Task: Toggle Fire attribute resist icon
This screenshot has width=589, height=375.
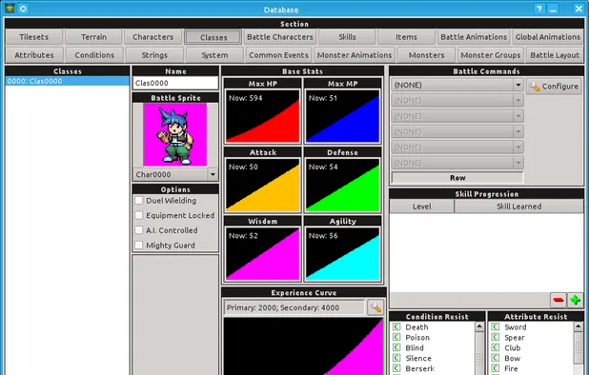Action: click(496, 368)
